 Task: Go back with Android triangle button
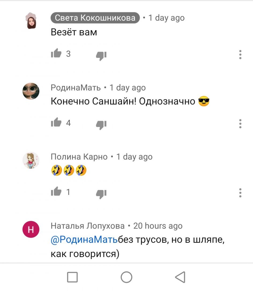180,277
